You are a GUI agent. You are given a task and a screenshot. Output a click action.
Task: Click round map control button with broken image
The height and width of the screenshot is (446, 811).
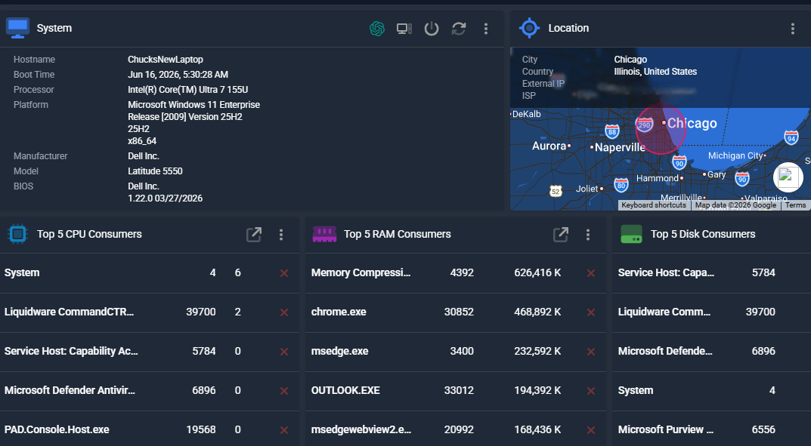tap(788, 177)
